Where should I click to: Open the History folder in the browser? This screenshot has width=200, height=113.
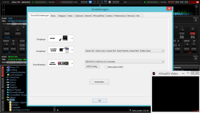coord(12,82)
